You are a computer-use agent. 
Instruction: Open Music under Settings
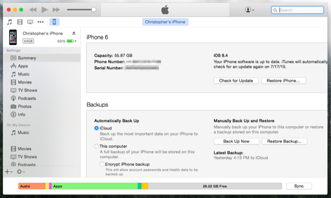pos(42,74)
